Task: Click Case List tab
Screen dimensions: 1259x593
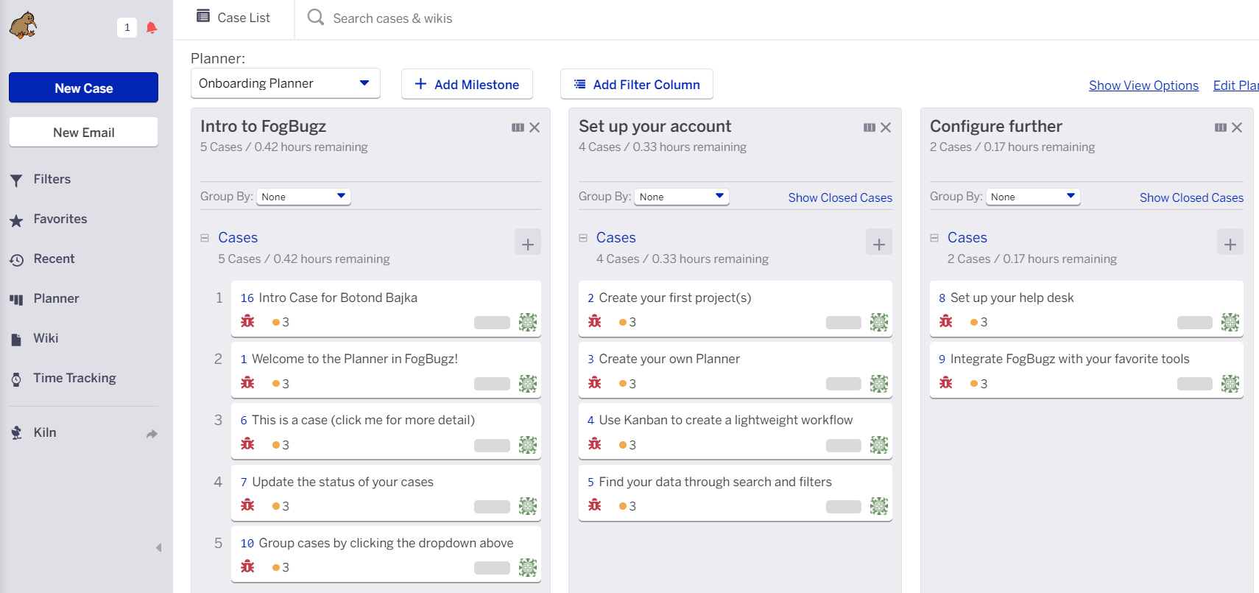Action: (233, 18)
